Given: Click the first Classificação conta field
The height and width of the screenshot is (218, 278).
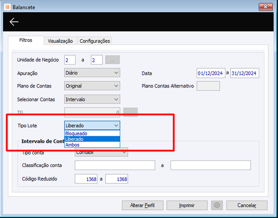Looking at the screenshot, I should coord(115,166).
